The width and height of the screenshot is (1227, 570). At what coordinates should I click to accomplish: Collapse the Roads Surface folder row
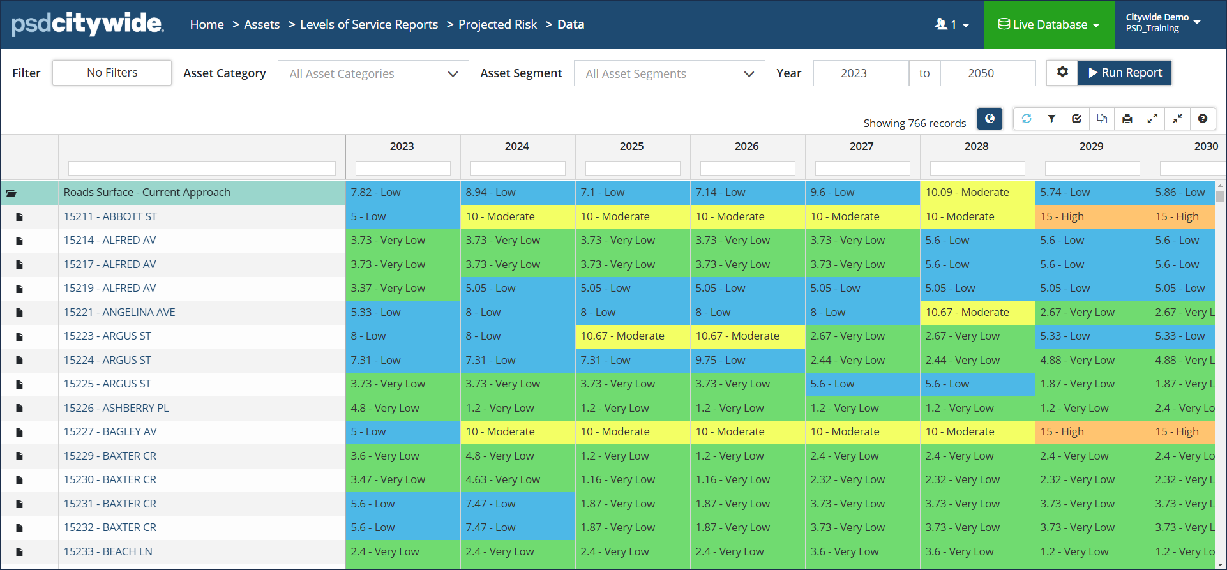coord(11,193)
